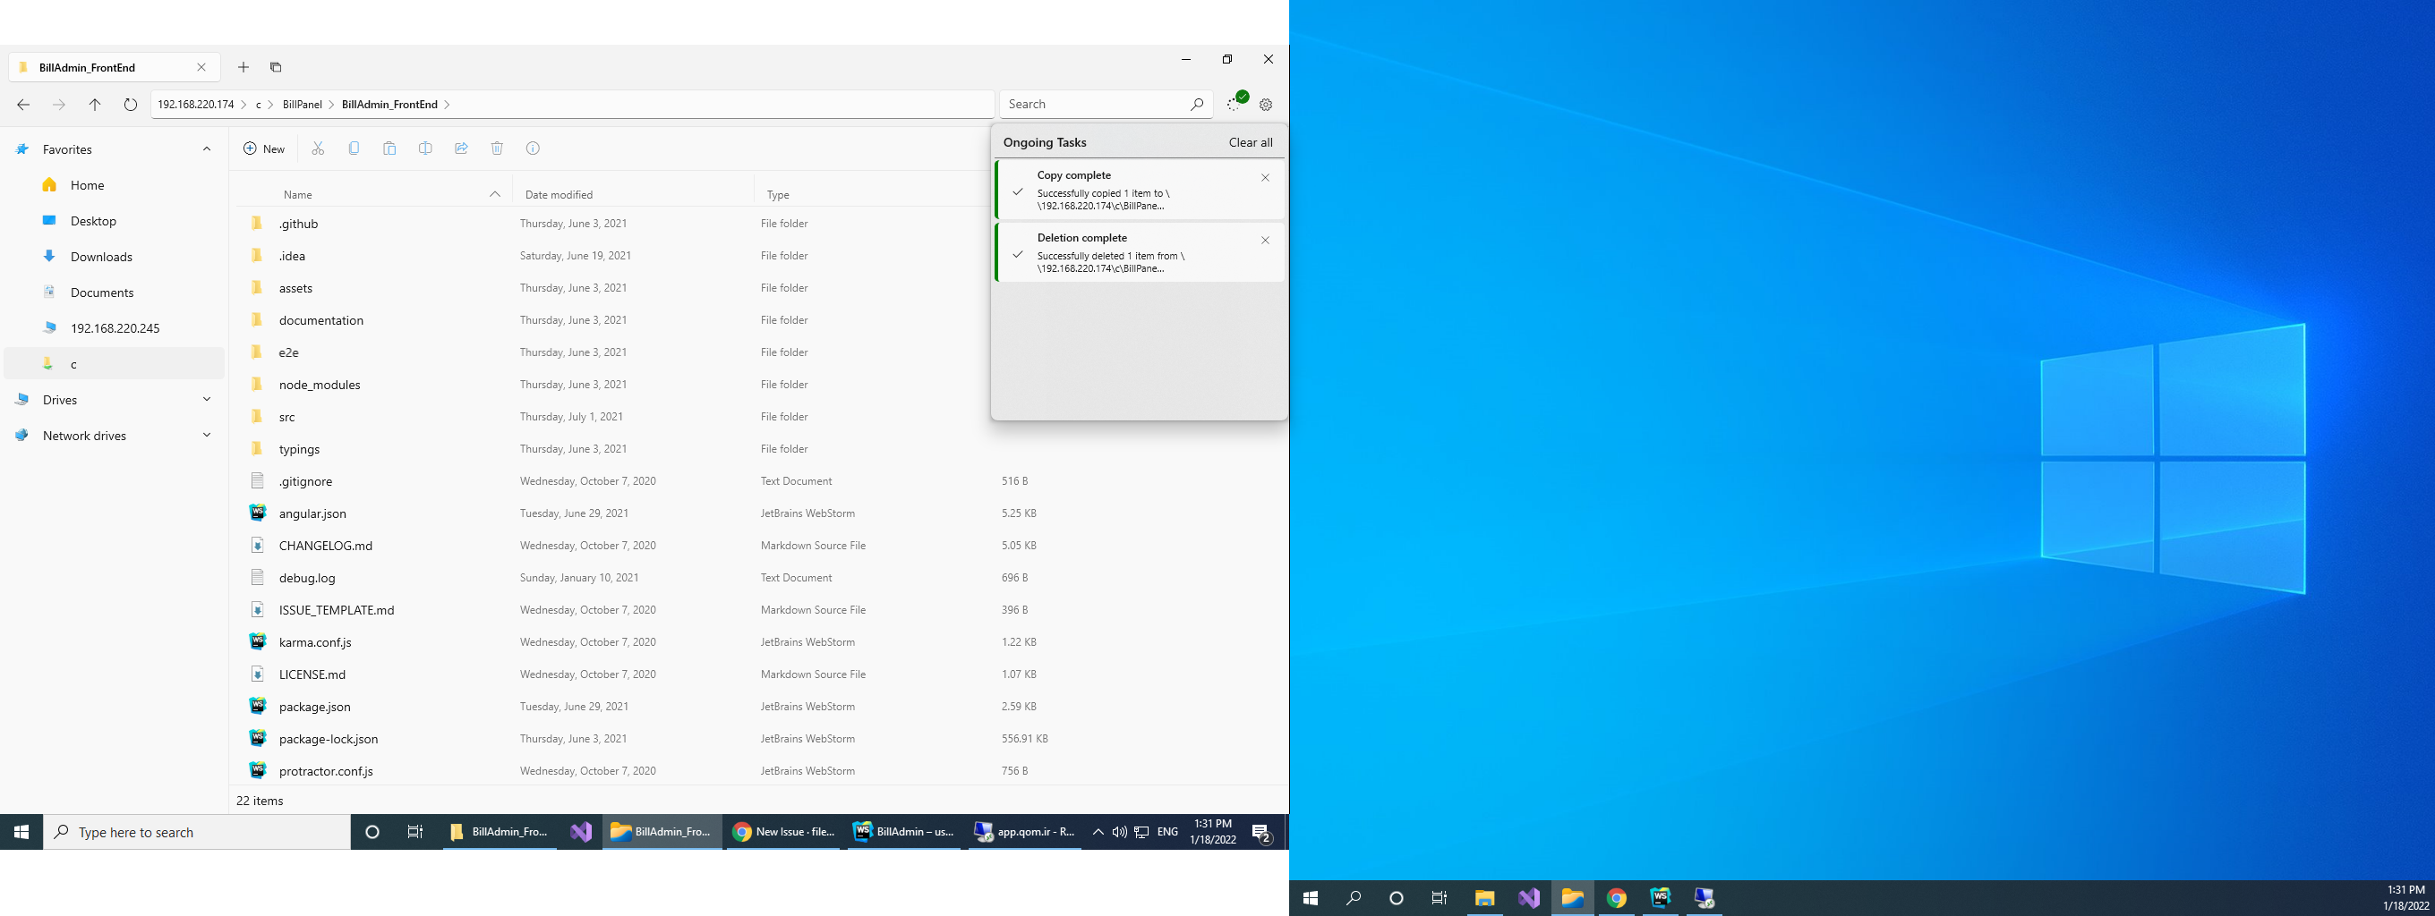Delete the item using the trash icon
The height and width of the screenshot is (916, 2435).
497,148
